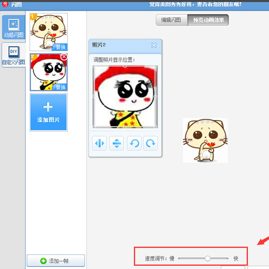This screenshot has height=269, width=269.
Task: Switch to the 编辑闪图 tab
Action: 171,20
